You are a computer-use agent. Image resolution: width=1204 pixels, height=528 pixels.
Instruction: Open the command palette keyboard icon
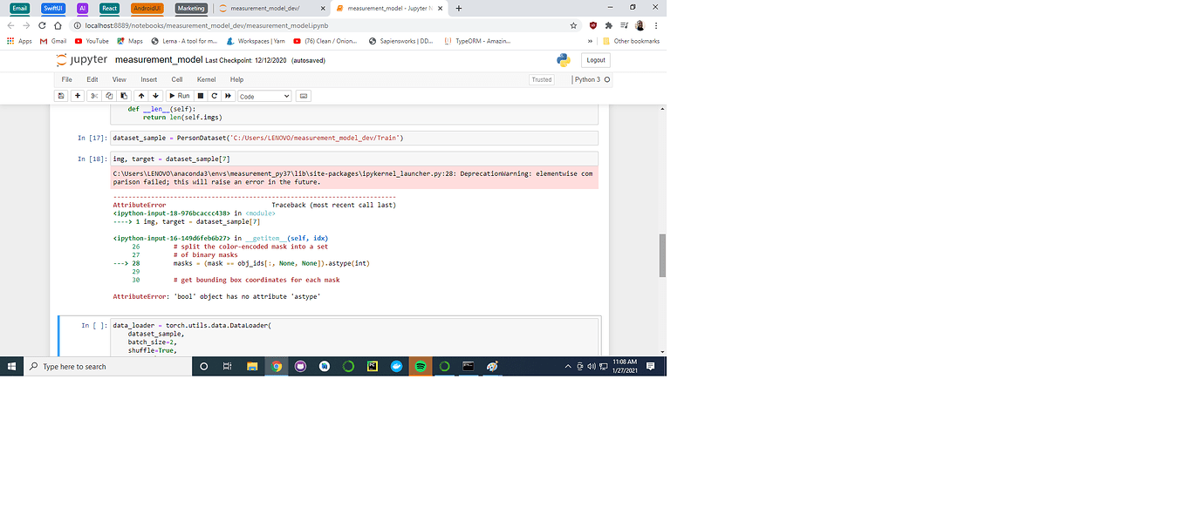click(x=303, y=96)
